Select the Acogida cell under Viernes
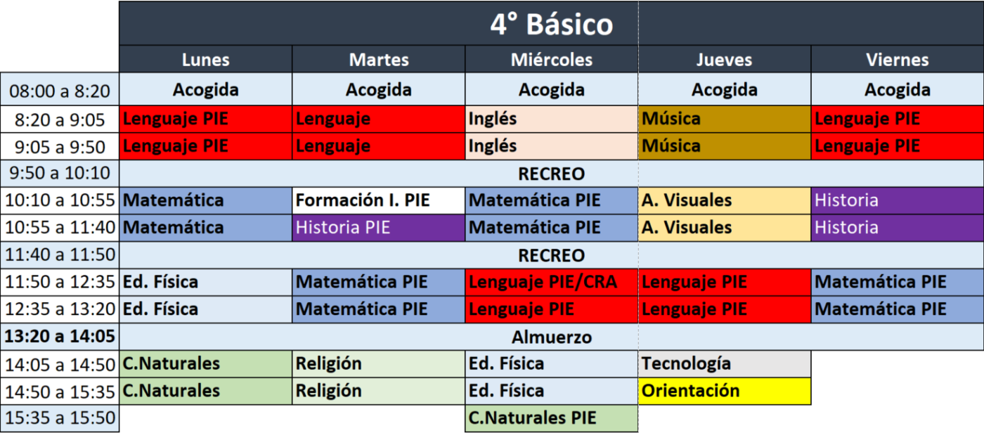This screenshot has width=984, height=433. [897, 90]
